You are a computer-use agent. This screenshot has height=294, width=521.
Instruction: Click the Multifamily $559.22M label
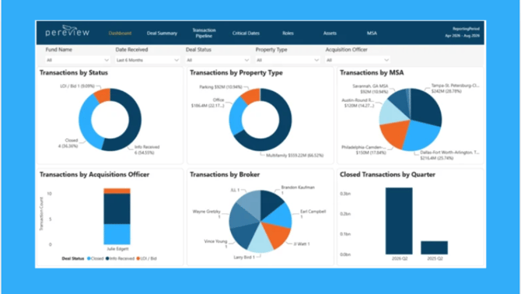pyautogui.click(x=295, y=155)
